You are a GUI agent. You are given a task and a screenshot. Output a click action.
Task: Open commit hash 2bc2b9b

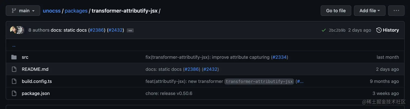[337, 30]
